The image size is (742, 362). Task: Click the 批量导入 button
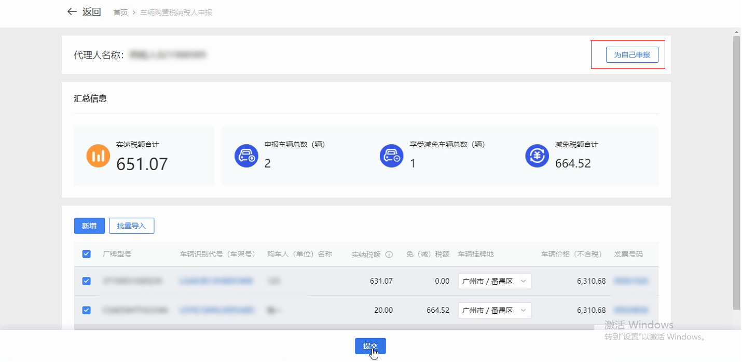tap(131, 226)
